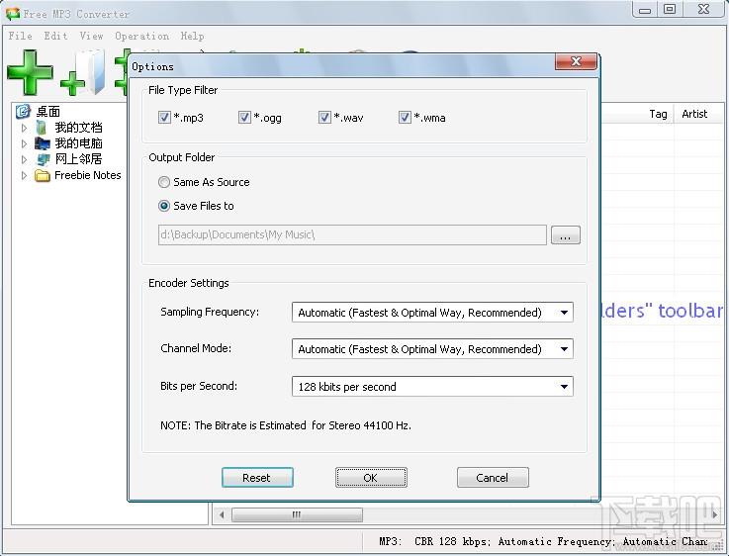Click the horizontal scrollbar thumb
This screenshot has height=556, width=729.
click(297, 514)
